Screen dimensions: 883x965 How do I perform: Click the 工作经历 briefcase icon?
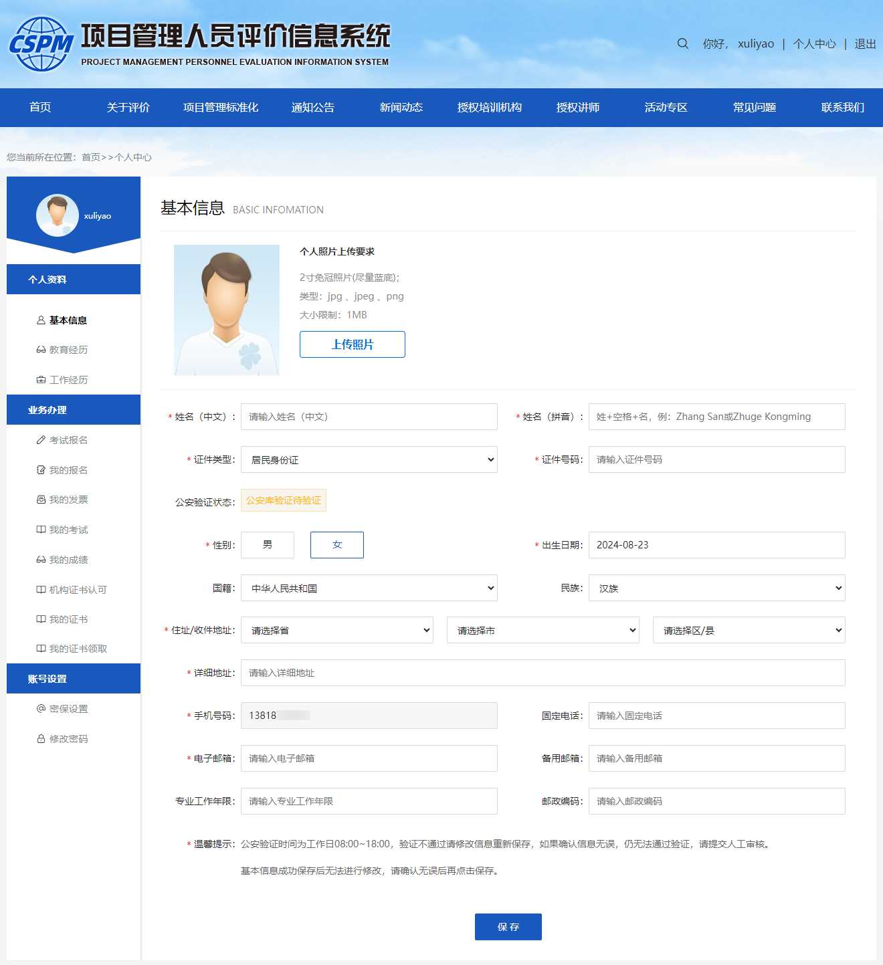(41, 380)
